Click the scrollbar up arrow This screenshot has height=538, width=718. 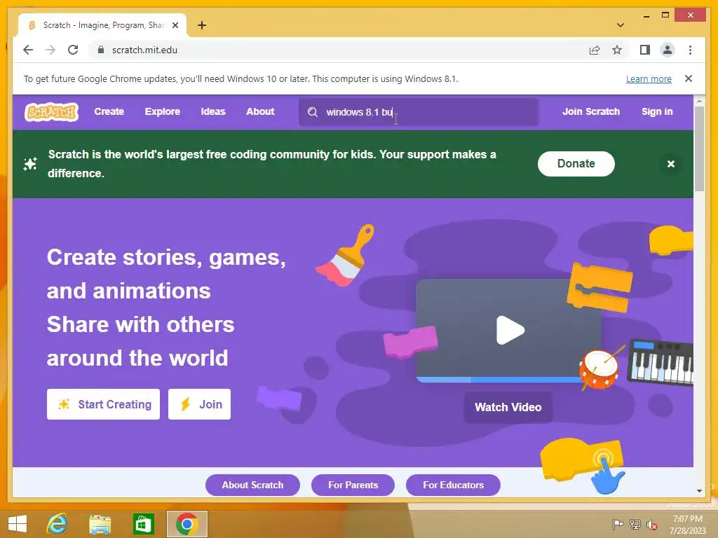pos(699,100)
